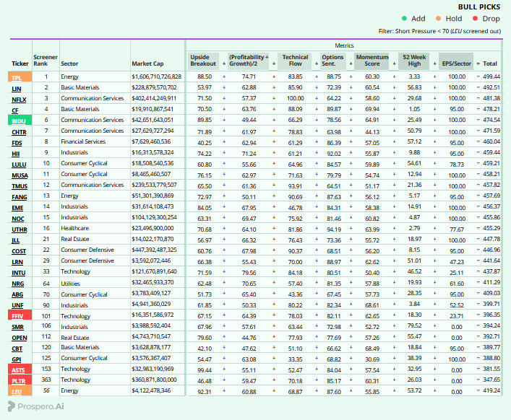Image resolution: width=511 pixels, height=420 pixels.
Task: Open the GPI ticker link
Action: 17,359
